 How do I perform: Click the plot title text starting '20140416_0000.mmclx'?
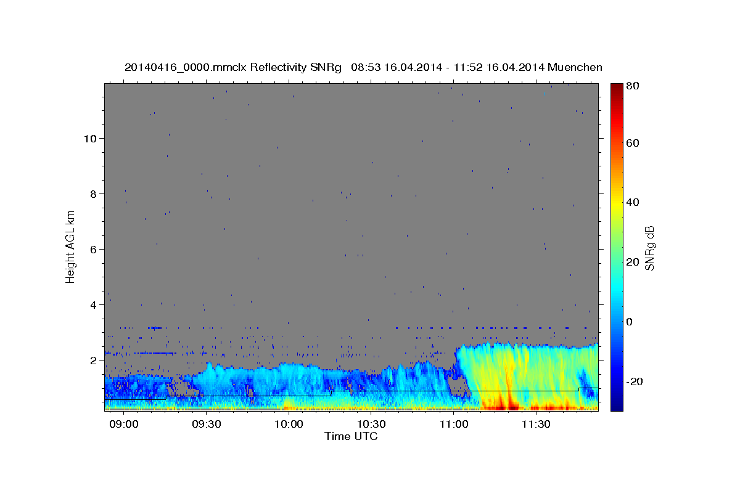[363, 67]
